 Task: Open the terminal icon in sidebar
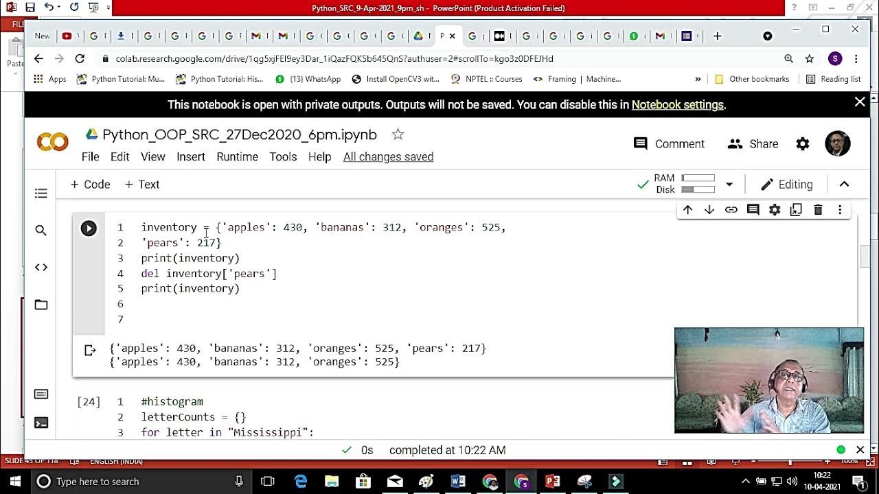click(41, 423)
